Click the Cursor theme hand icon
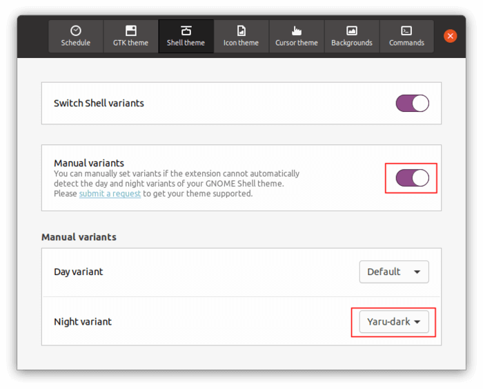This screenshot has width=483, height=389. tap(296, 30)
